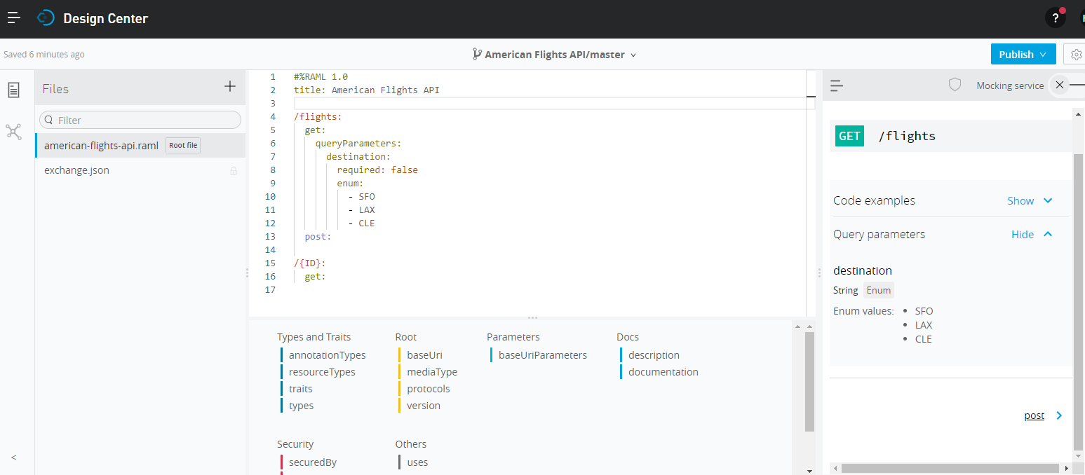
Task: Insert types from the shelf
Action: point(302,406)
